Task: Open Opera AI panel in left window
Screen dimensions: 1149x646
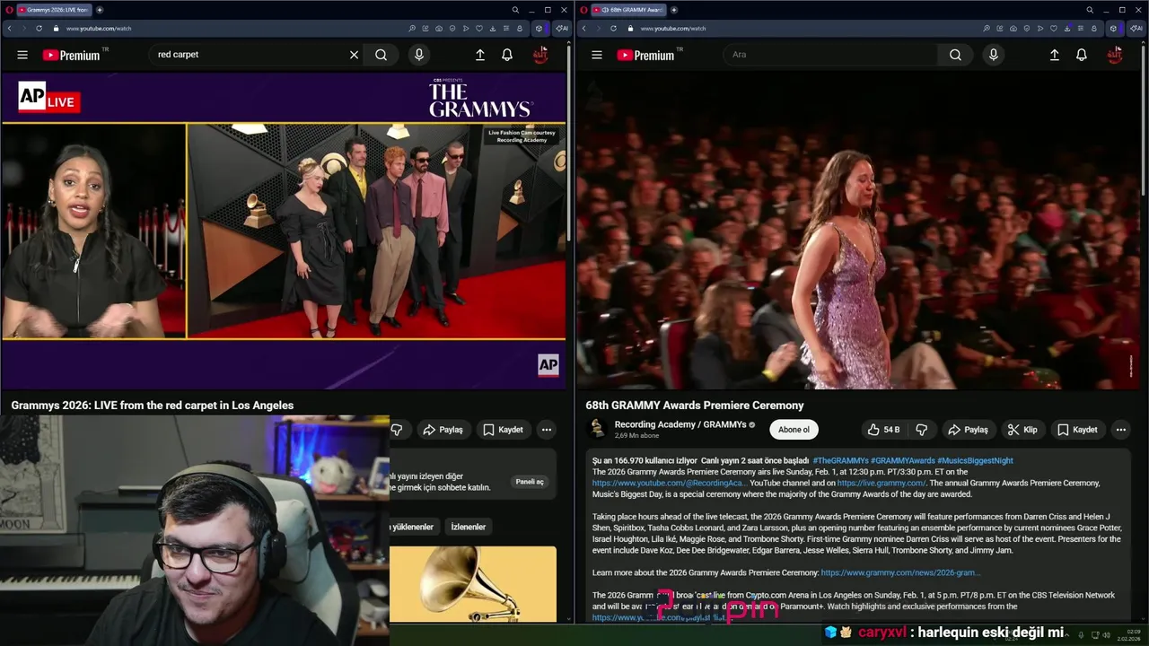Action: [x=561, y=28]
